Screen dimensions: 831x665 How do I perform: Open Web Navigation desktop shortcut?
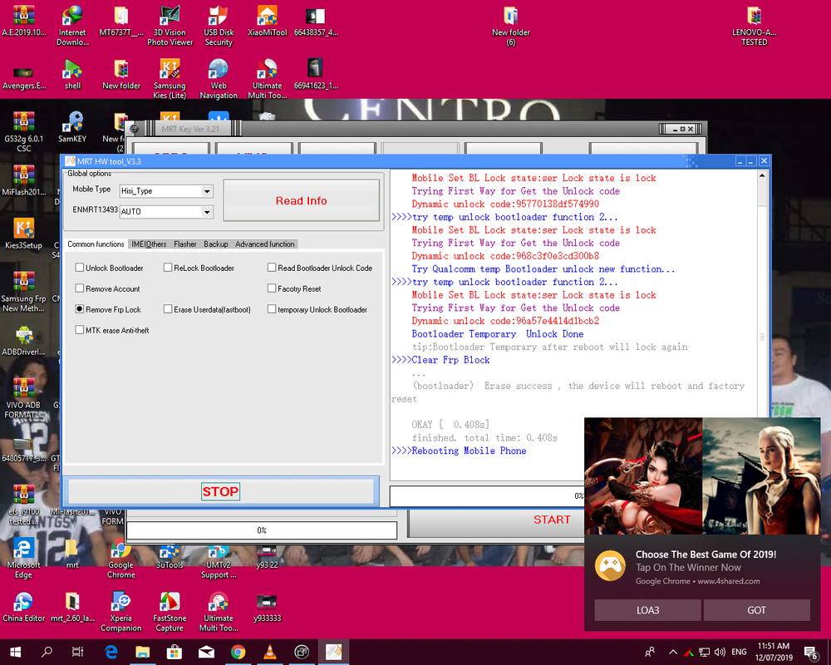pyautogui.click(x=219, y=78)
